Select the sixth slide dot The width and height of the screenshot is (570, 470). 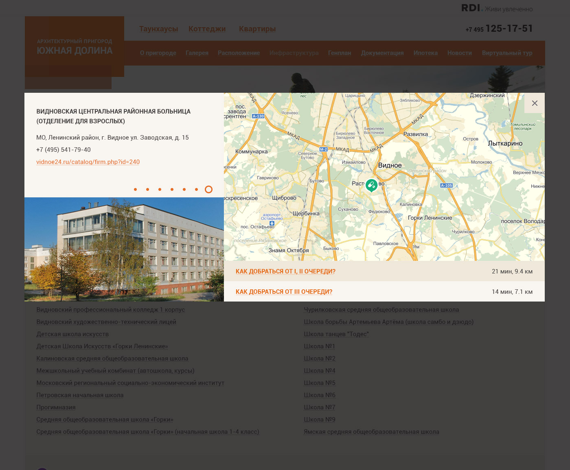point(196,189)
